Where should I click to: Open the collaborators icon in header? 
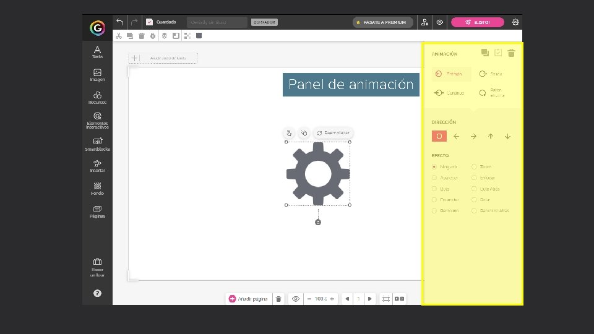pos(424,22)
